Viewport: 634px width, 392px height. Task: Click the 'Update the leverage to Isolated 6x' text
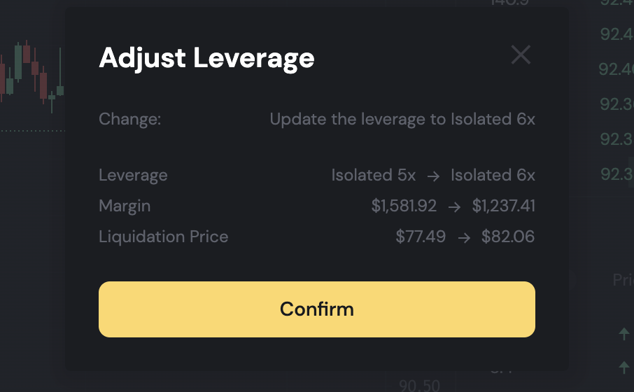(x=402, y=119)
